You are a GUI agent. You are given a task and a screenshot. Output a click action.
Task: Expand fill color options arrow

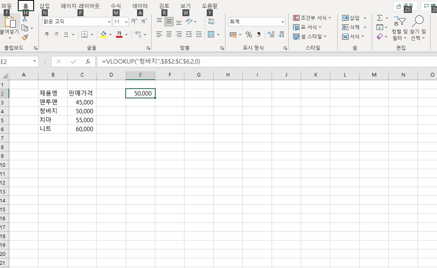coord(110,34)
